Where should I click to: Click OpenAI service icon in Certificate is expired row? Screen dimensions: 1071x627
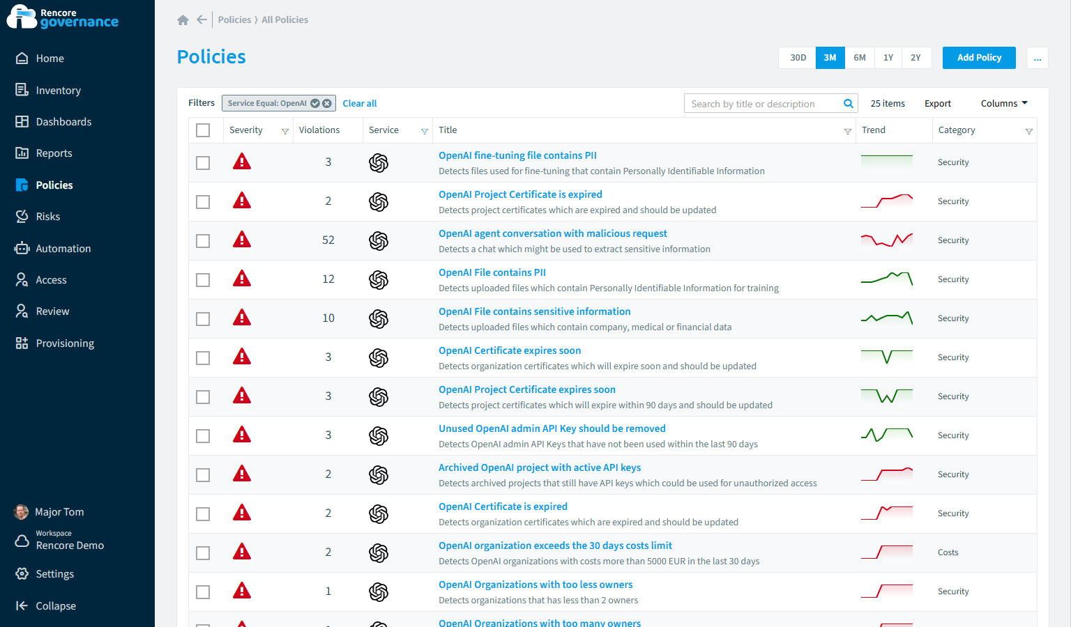pos(379,514)
